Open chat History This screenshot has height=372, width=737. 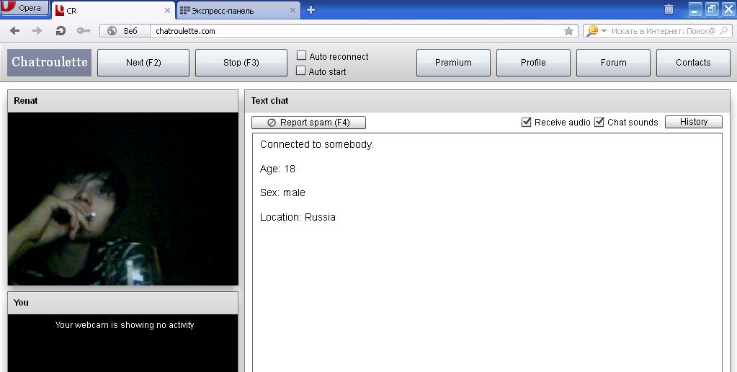tap(693, 122)
